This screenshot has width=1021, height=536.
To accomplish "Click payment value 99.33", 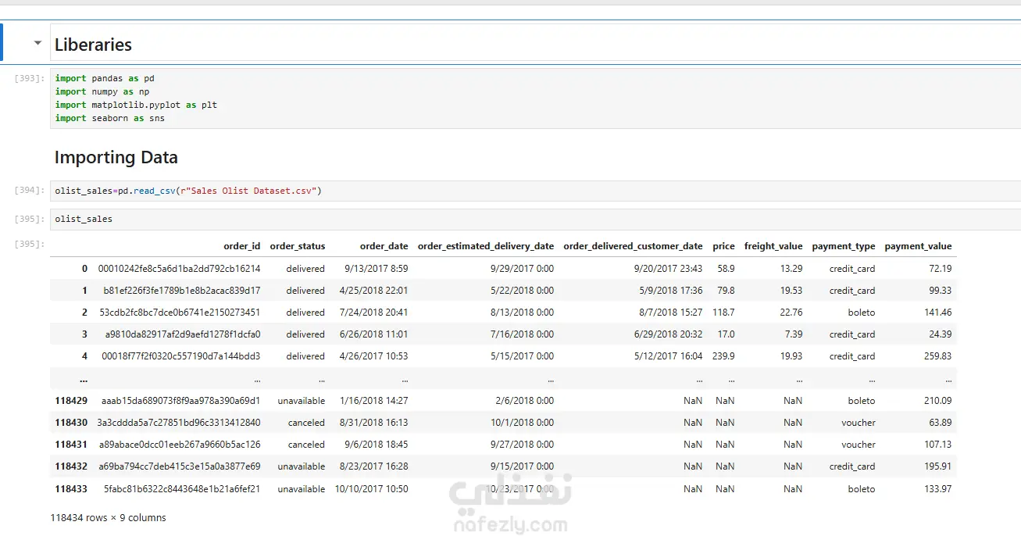I will (x=940, y=291).
